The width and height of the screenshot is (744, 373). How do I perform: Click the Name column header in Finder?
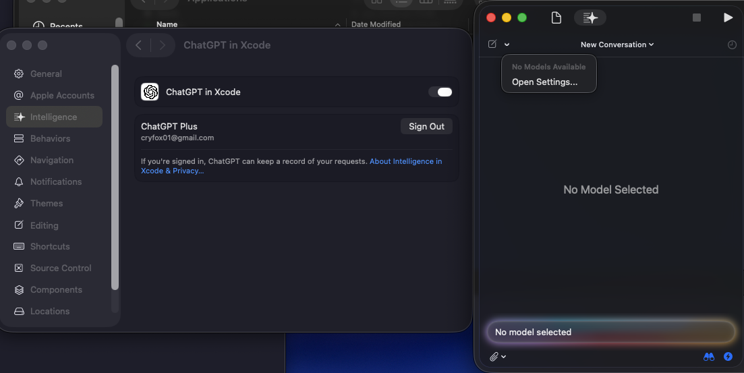click(x=167, y=24)
